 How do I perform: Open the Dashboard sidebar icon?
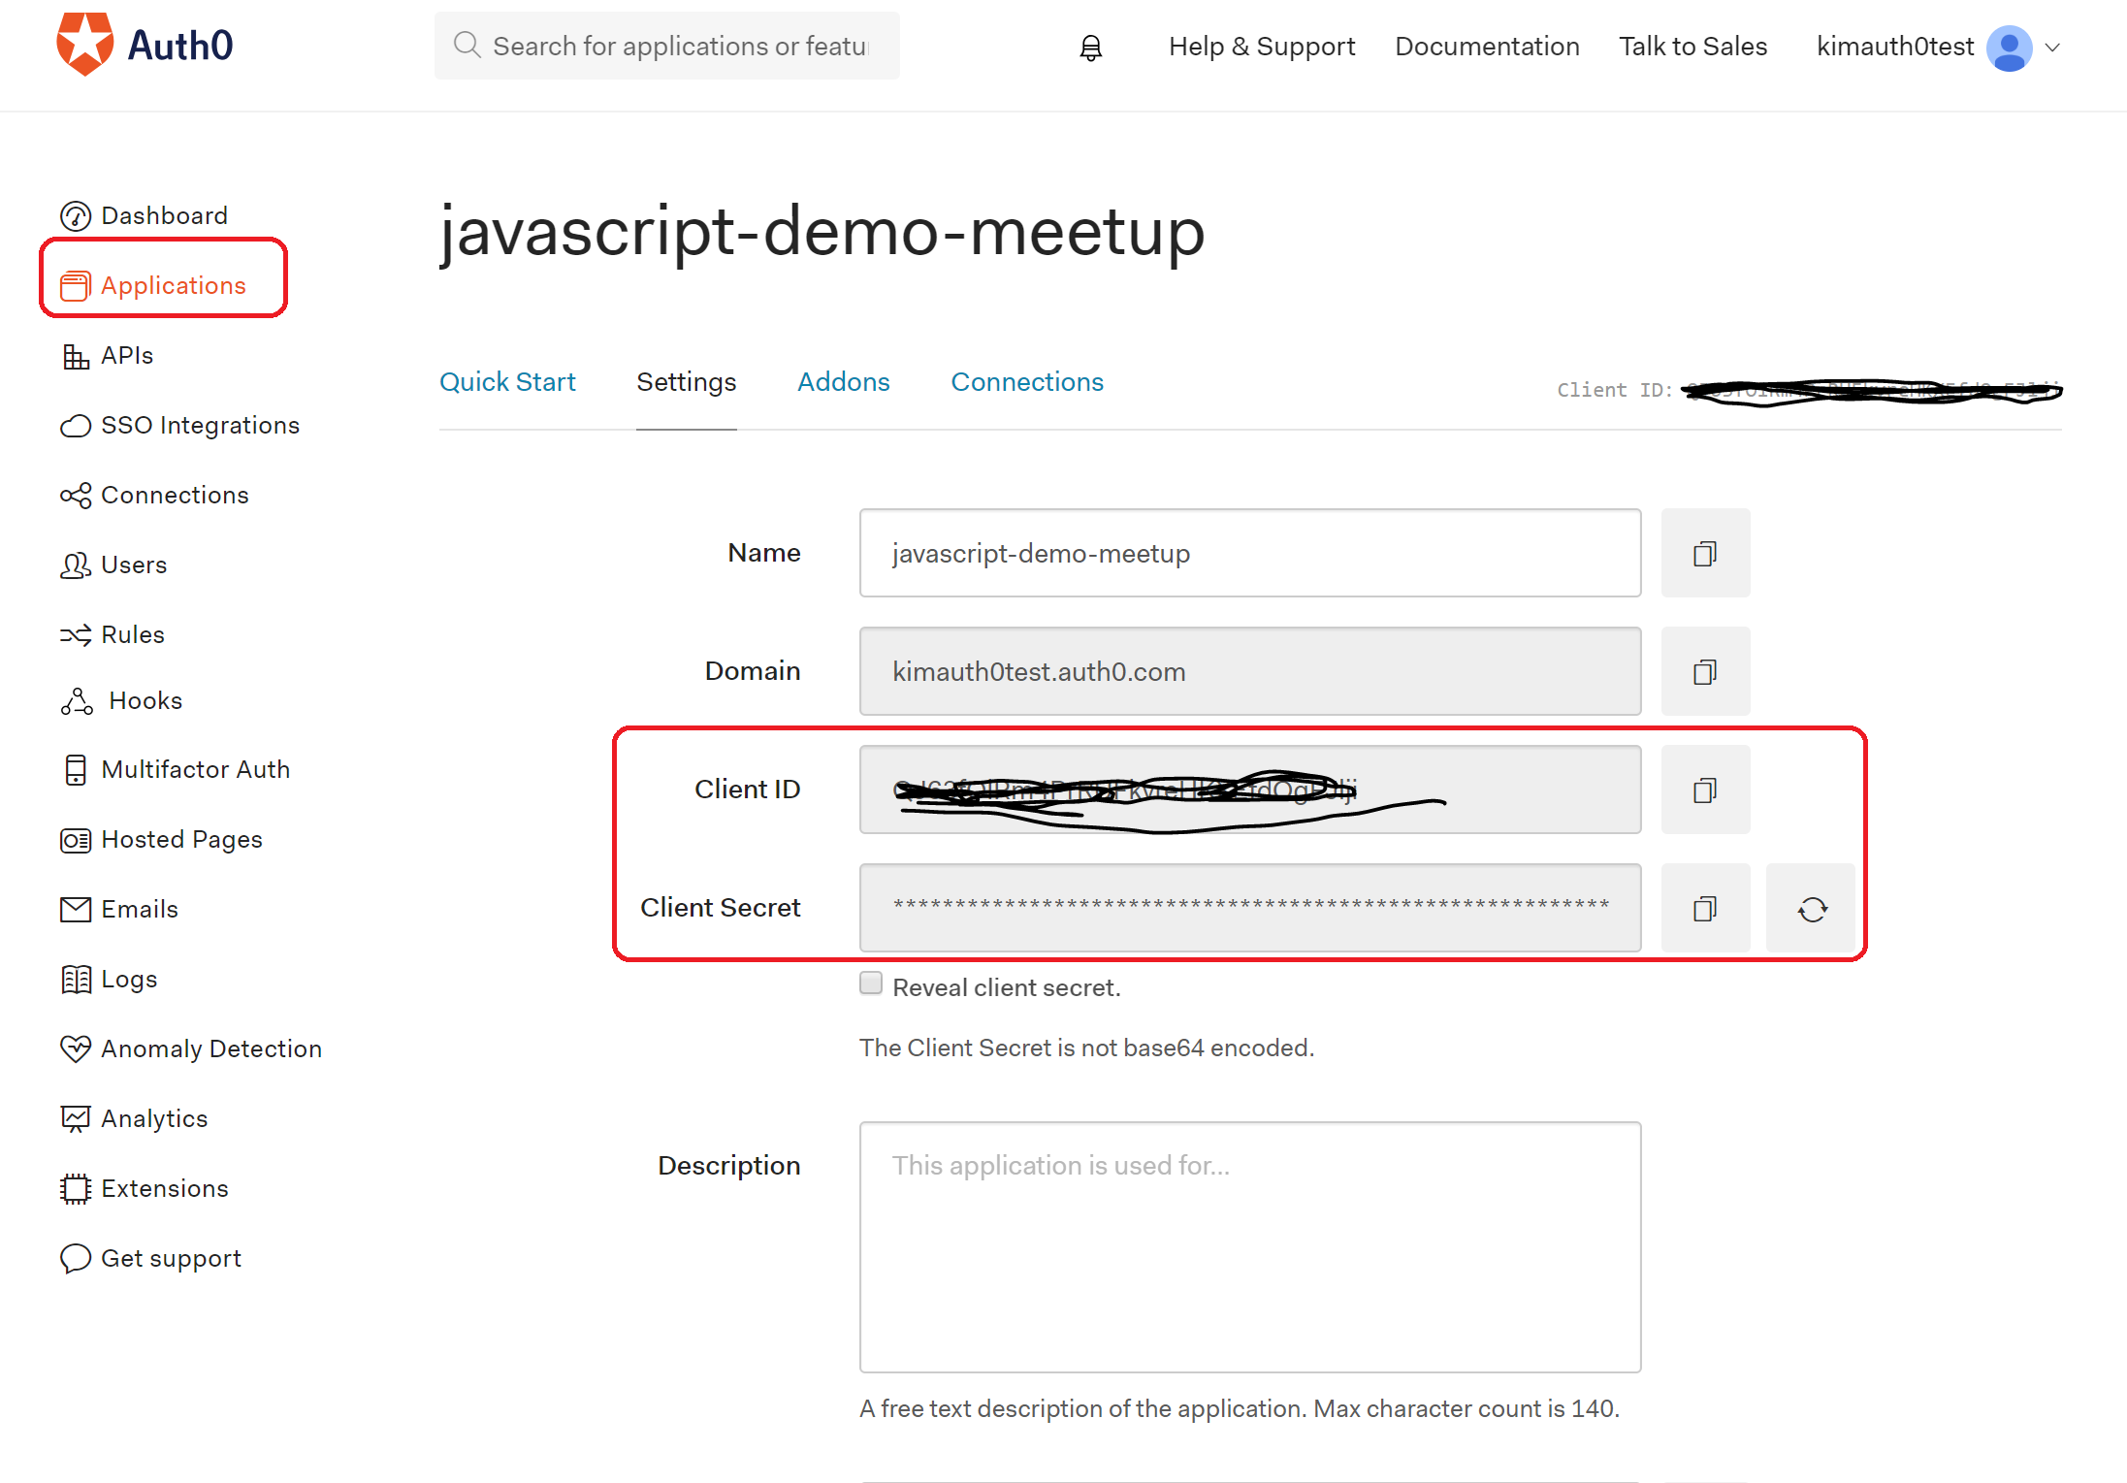77,215
